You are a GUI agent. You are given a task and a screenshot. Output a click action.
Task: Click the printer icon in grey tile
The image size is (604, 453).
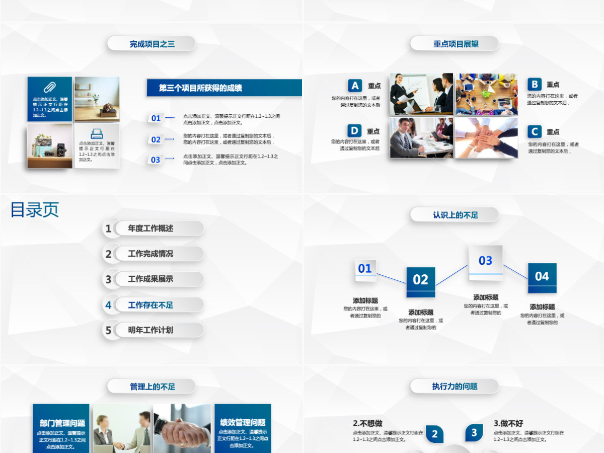(x=97, y=133)
